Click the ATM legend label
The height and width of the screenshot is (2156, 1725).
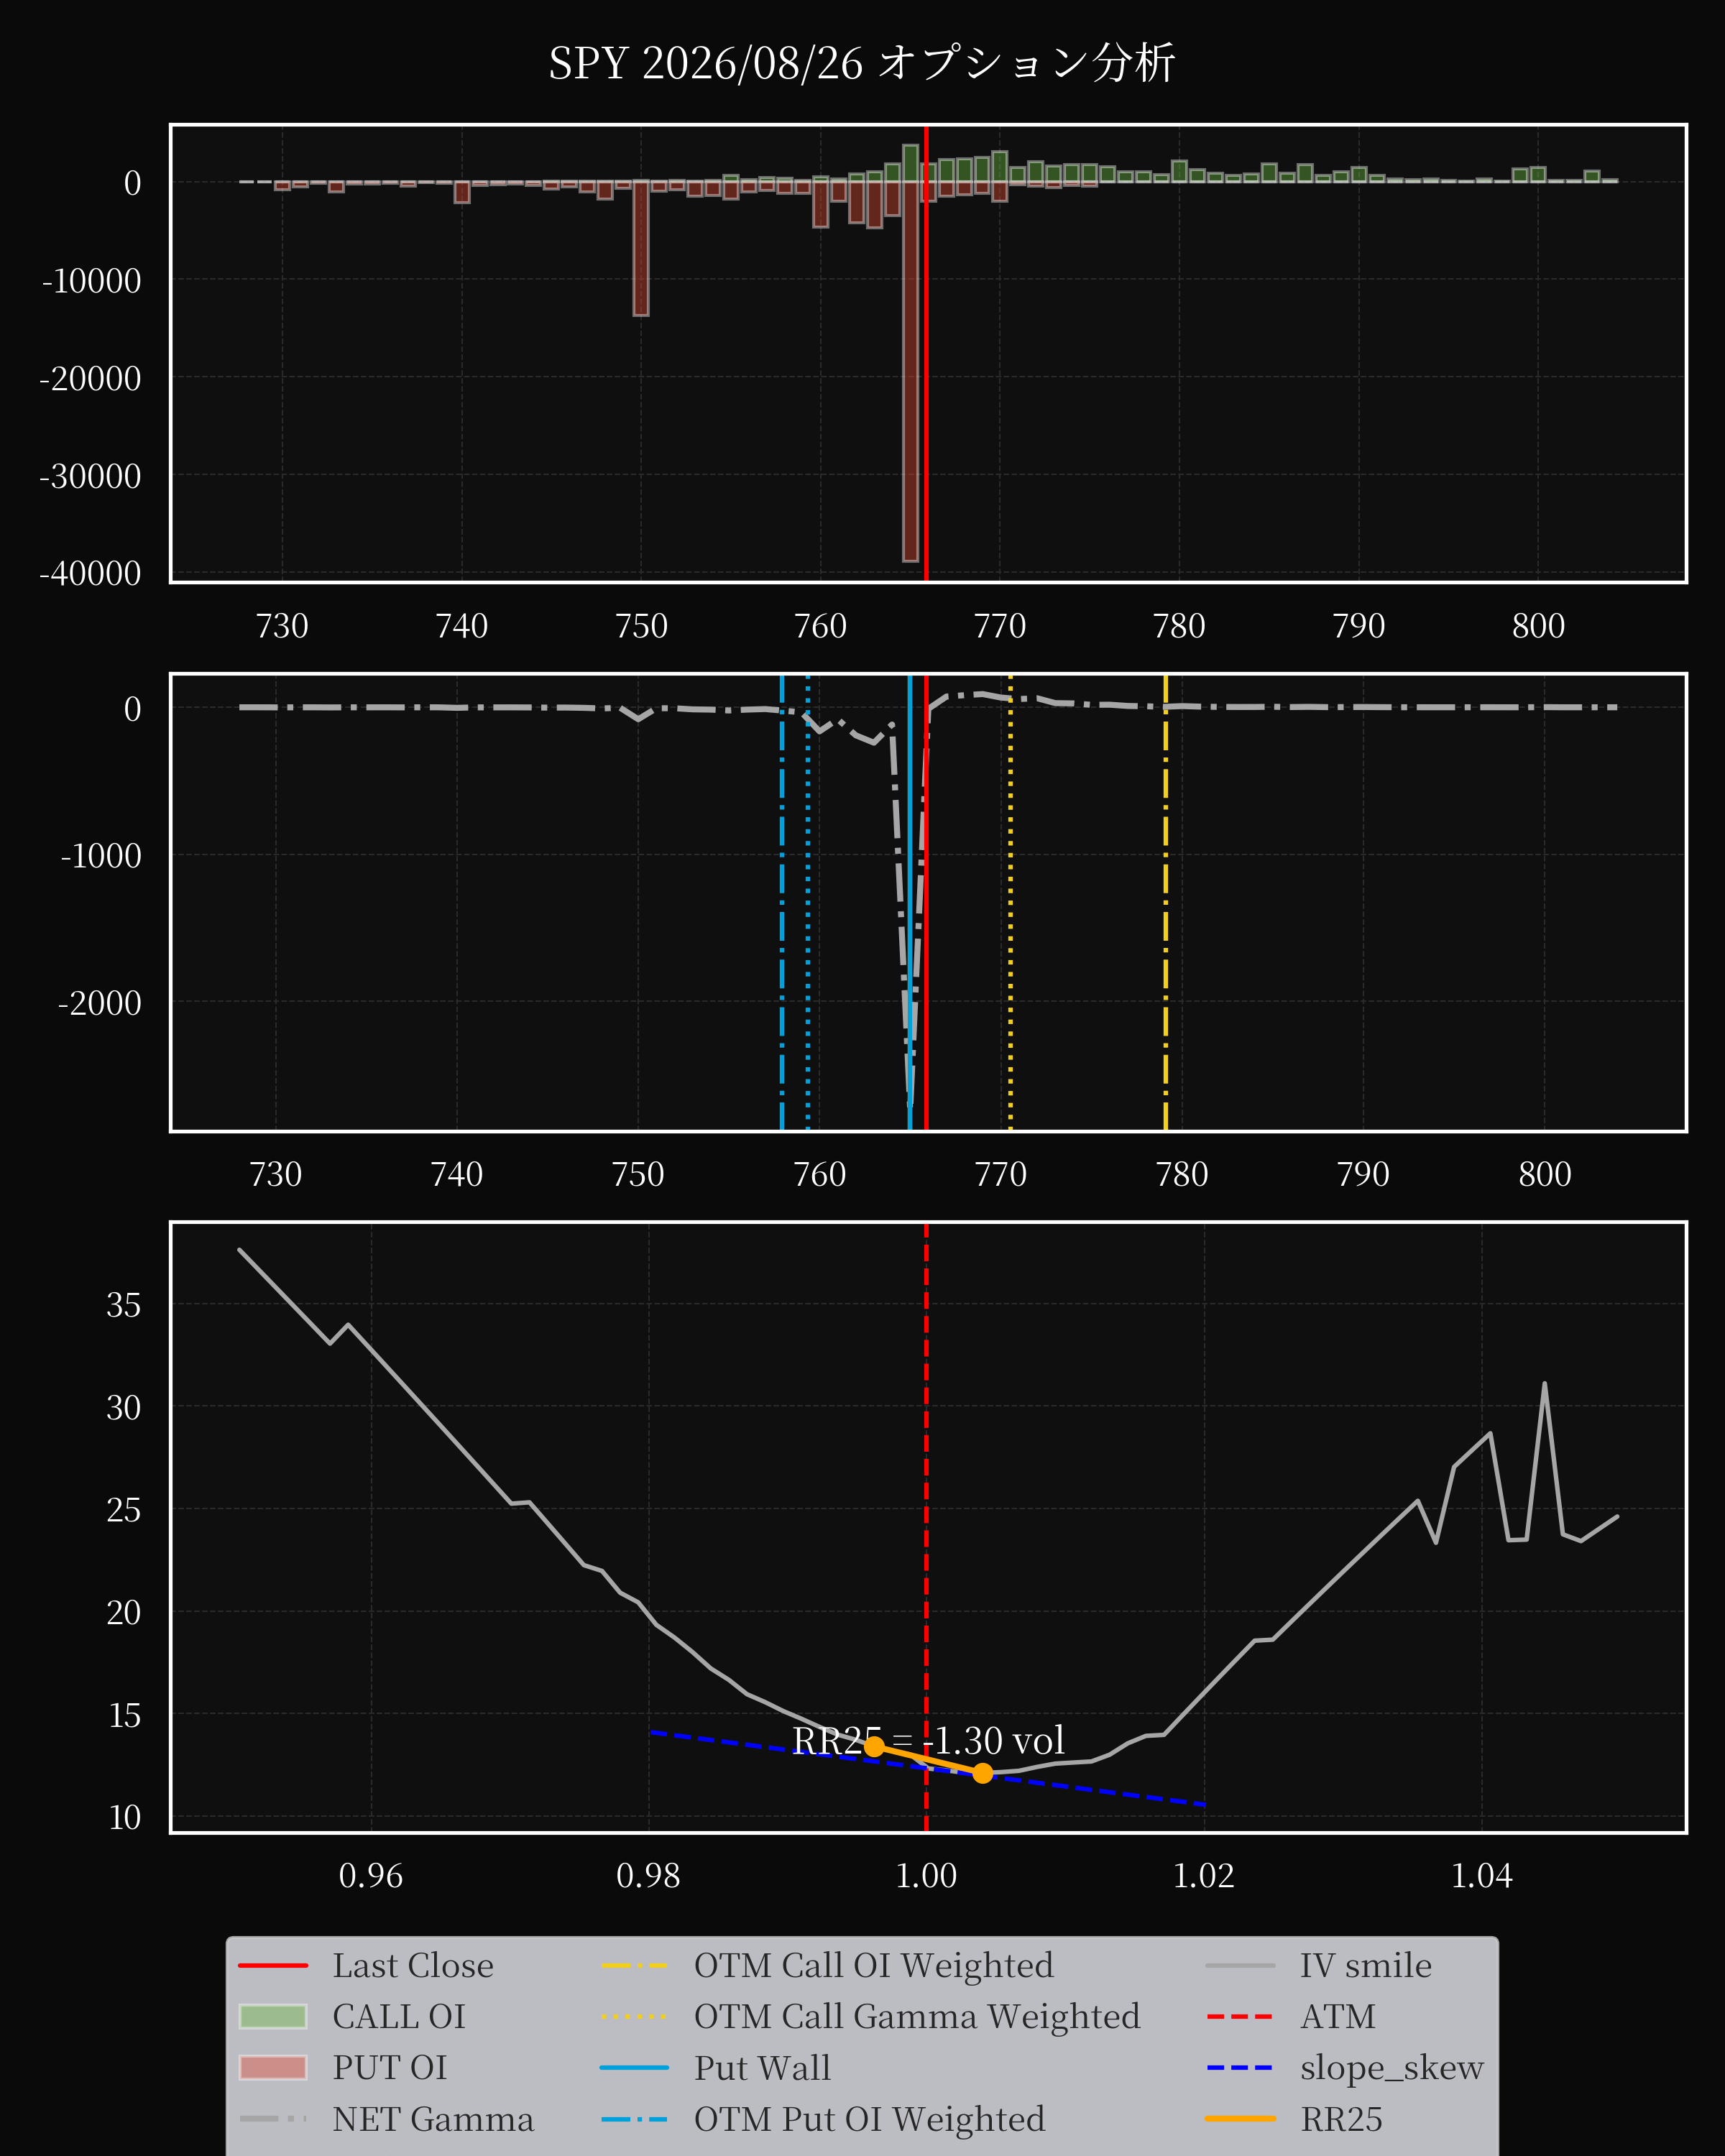[1337, 2016]
